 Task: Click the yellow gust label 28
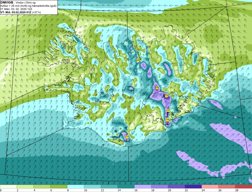138,60
